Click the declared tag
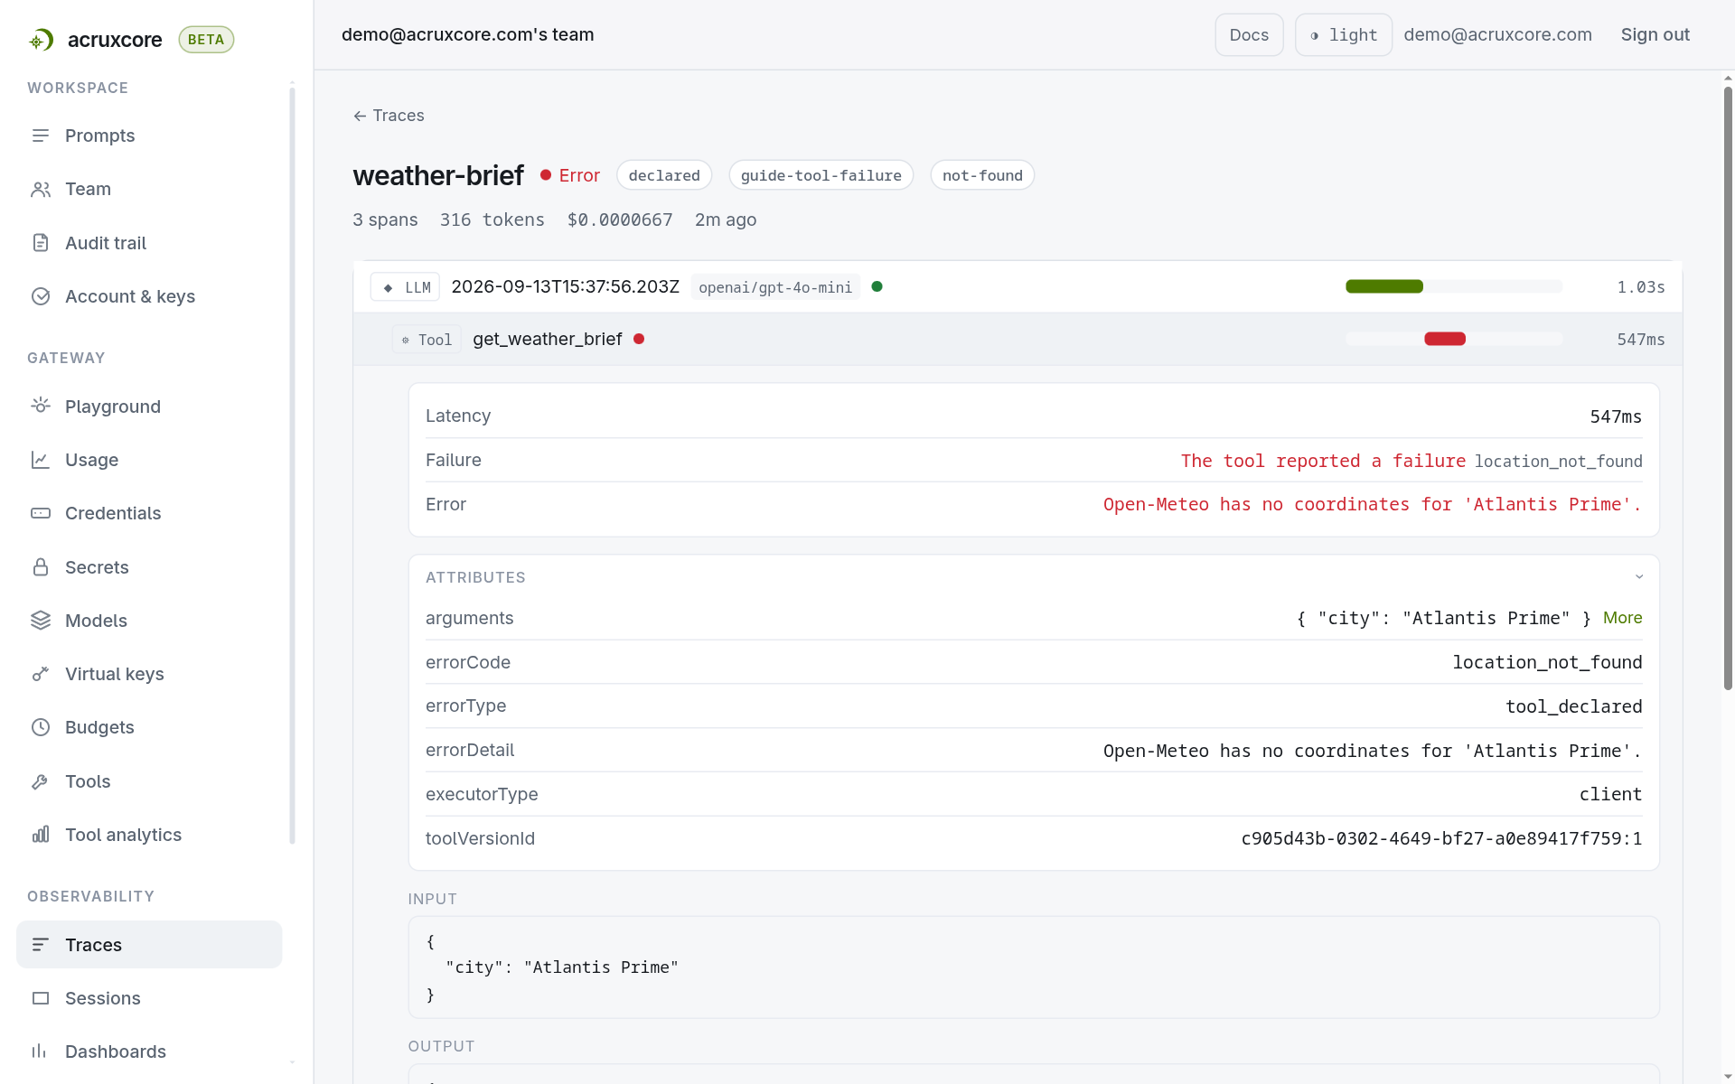1735x1084 pixels. (664, 175)
